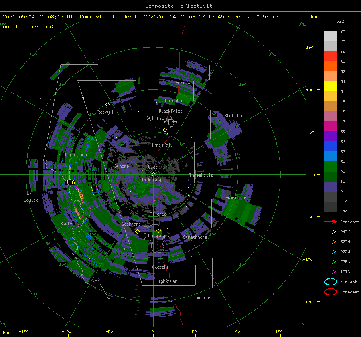Viewport: 361px width, 337px height.
Task: Pick the blue 36 dBZ swatch
Action: [331, 146]
